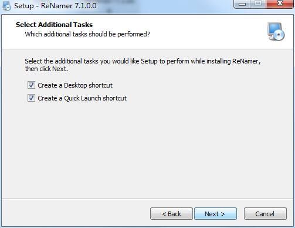
Task: Go to the previous step with Back
Action: click(171, 214)
